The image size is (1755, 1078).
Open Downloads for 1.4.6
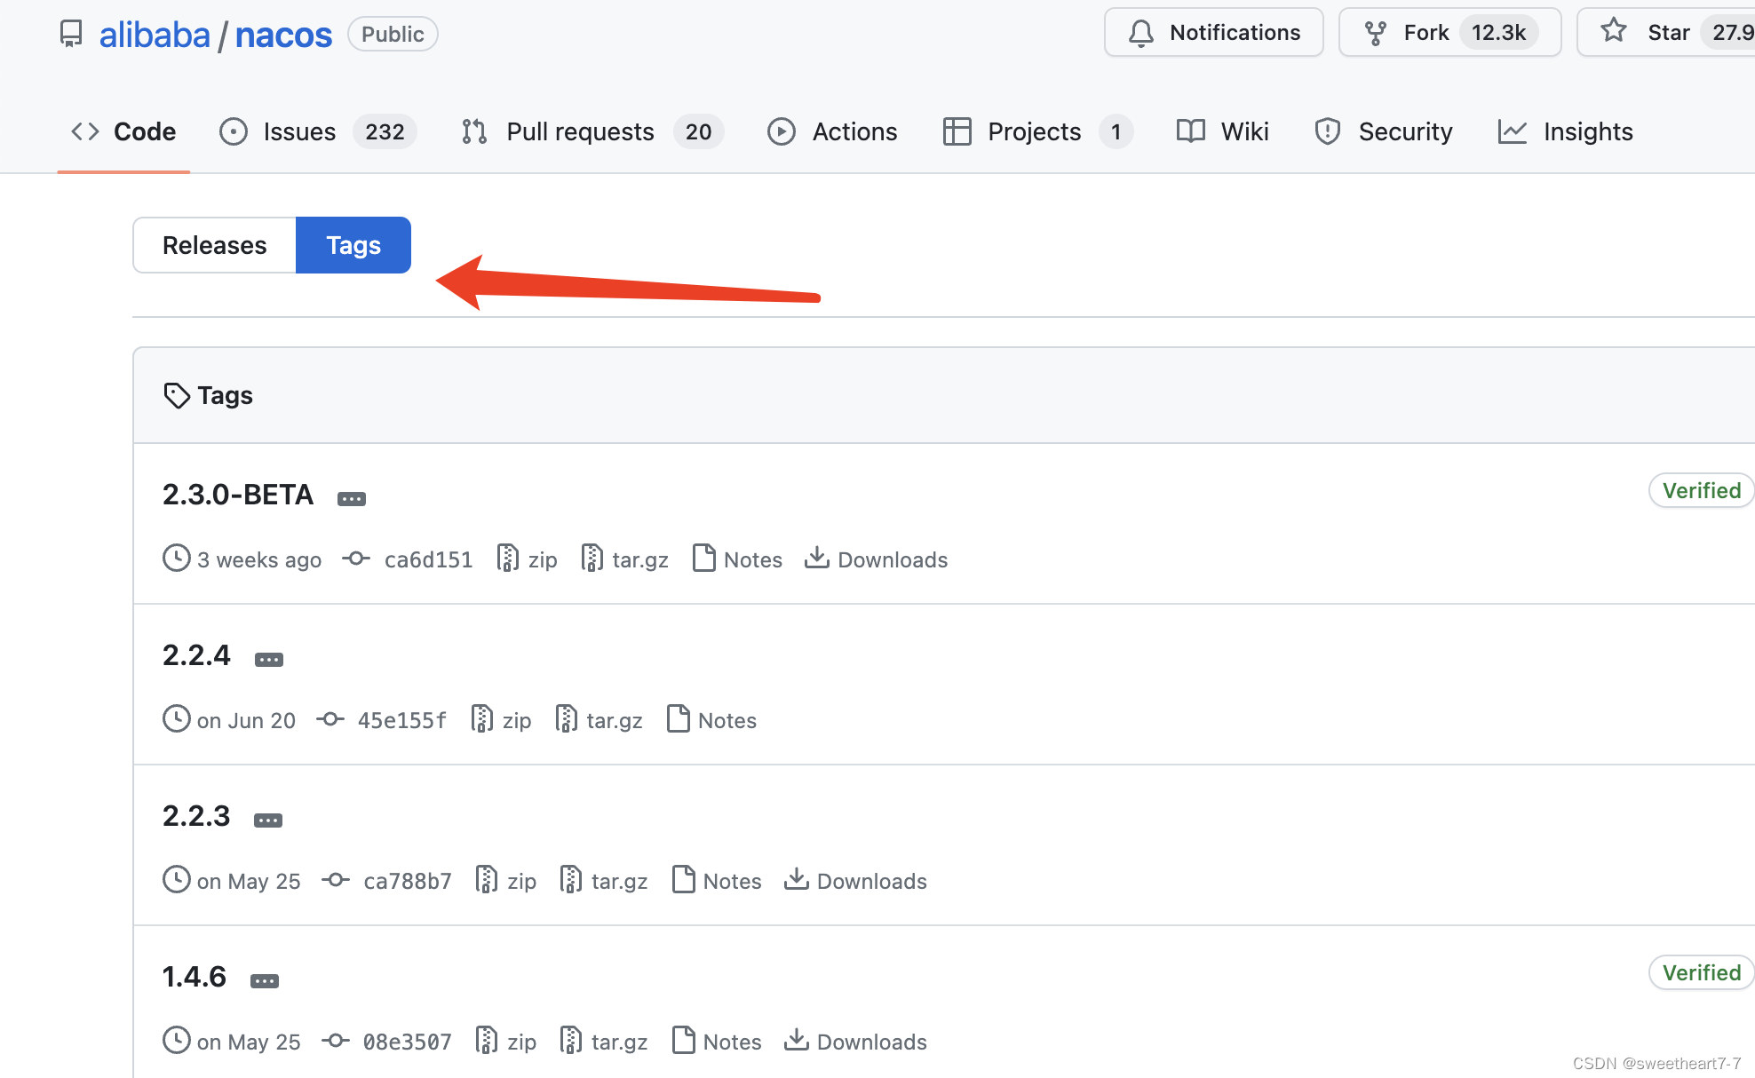point(856,1042)
